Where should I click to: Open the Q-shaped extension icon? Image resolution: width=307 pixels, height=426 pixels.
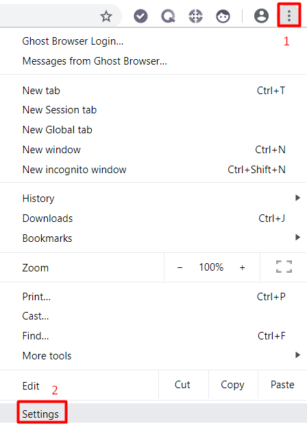(168, 16)
